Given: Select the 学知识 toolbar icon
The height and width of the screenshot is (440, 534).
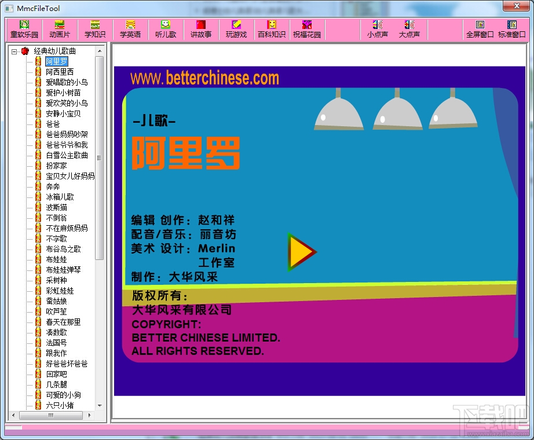Looking at the screenshot, I should coord(95,30).
